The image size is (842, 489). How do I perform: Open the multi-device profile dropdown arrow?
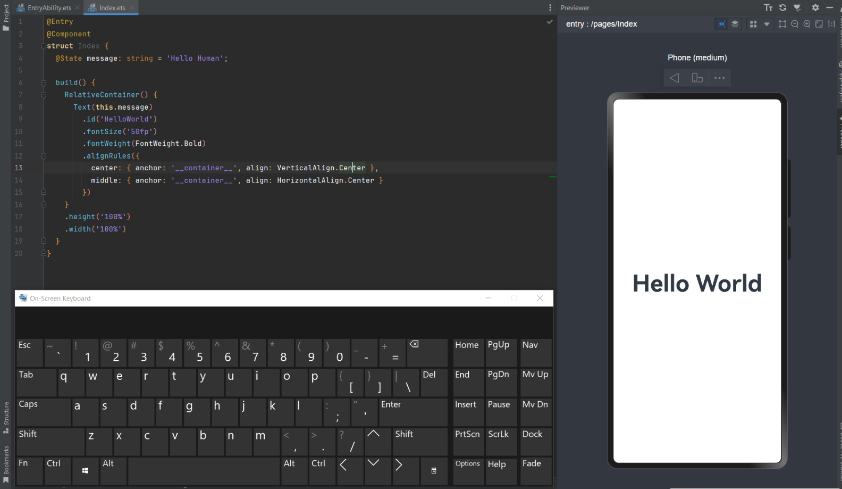pyautogui.click(x=767, y=24)
